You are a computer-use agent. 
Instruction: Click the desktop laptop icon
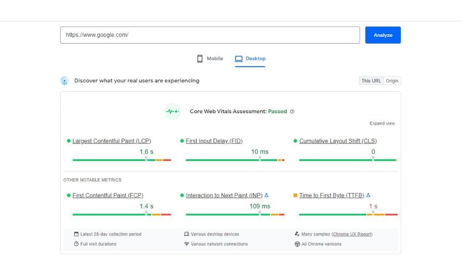click(239, 59)
